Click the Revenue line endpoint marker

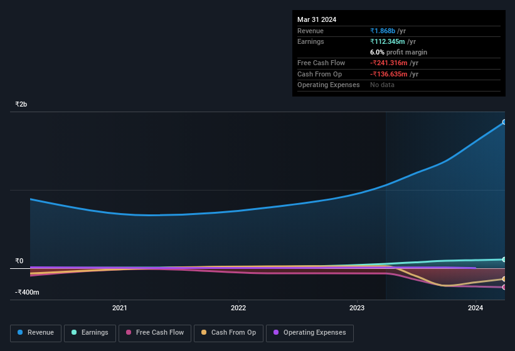504,122
